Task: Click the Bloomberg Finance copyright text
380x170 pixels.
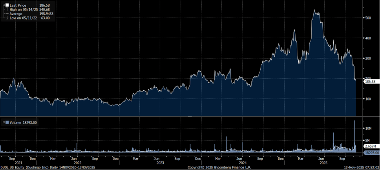Action: pos(219,167)
